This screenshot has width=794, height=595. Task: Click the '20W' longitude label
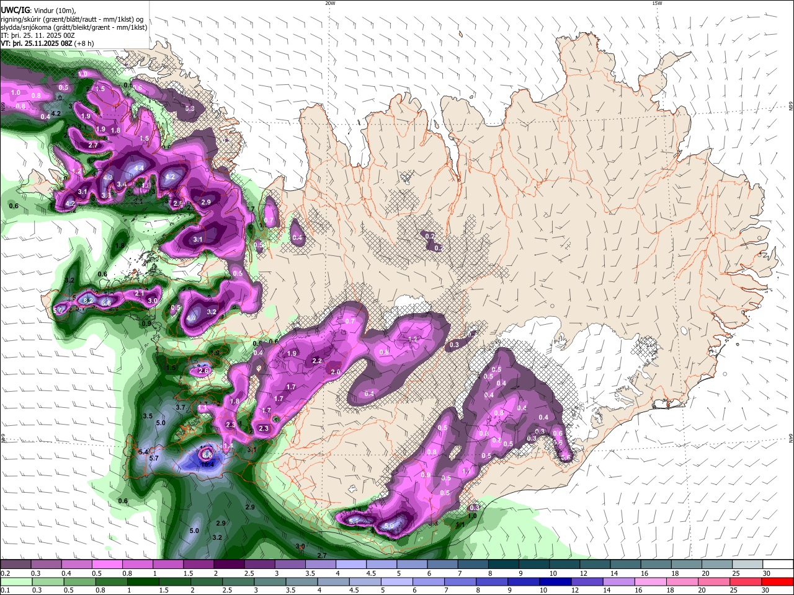pyautogui.click(x=330, y=3)
